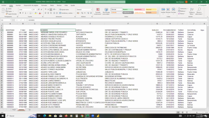
Task: Decrease font size with smaller A icon
Action: coord(41,10)
